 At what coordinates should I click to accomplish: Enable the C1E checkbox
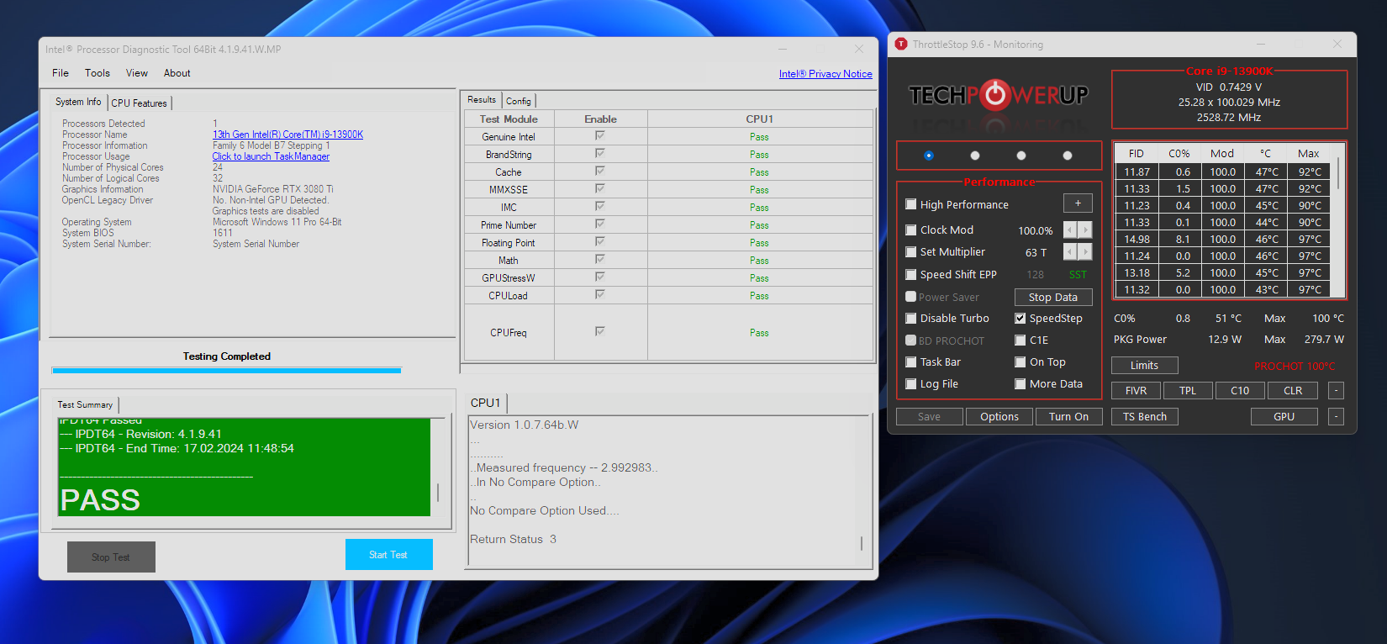pos(1020,340)
